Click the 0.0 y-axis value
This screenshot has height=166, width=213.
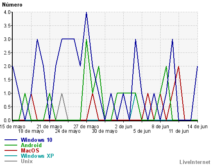coord(7,121)
